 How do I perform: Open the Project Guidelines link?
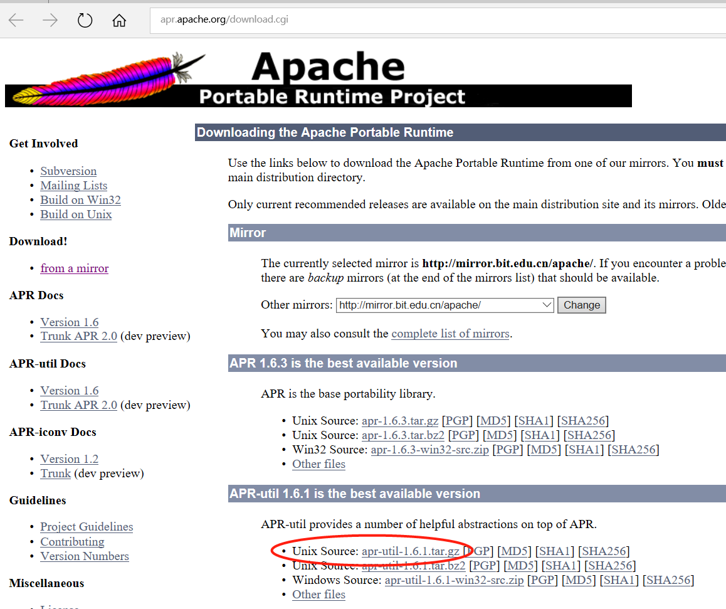pos(87,527)
